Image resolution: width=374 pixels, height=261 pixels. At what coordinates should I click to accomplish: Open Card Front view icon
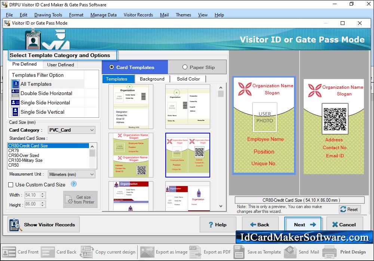(9, 252)
